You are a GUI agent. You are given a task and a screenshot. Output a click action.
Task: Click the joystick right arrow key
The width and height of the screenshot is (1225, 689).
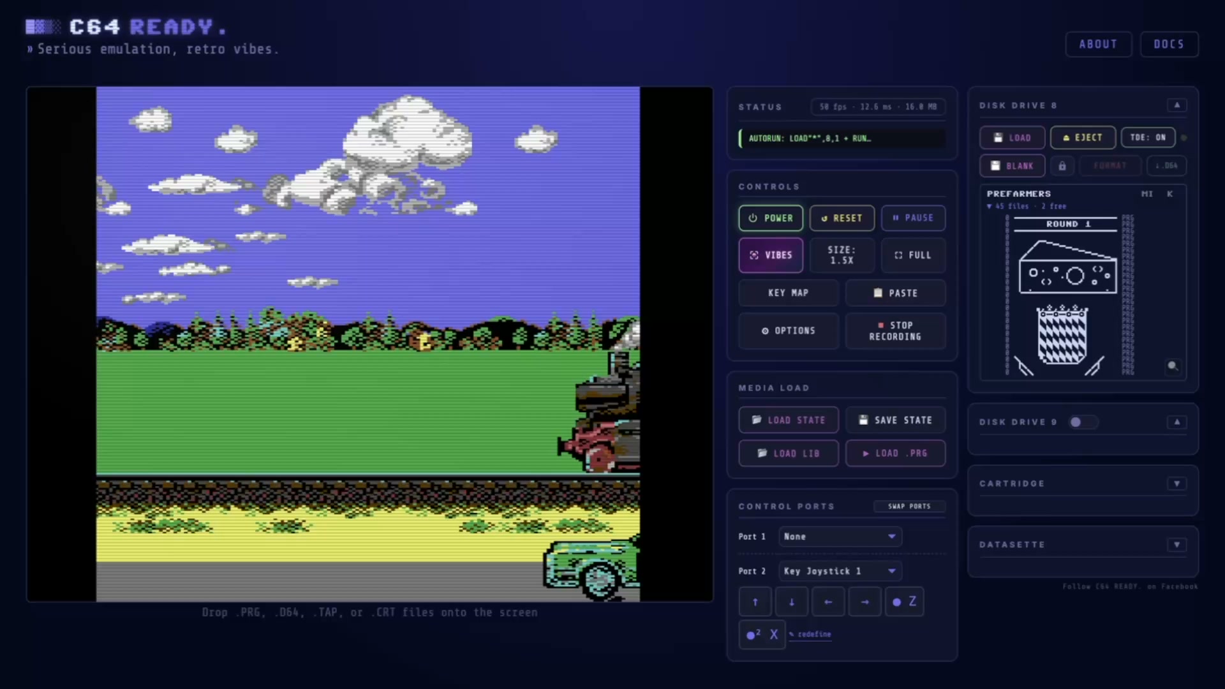pyautogui.click(x=865, y=602)
